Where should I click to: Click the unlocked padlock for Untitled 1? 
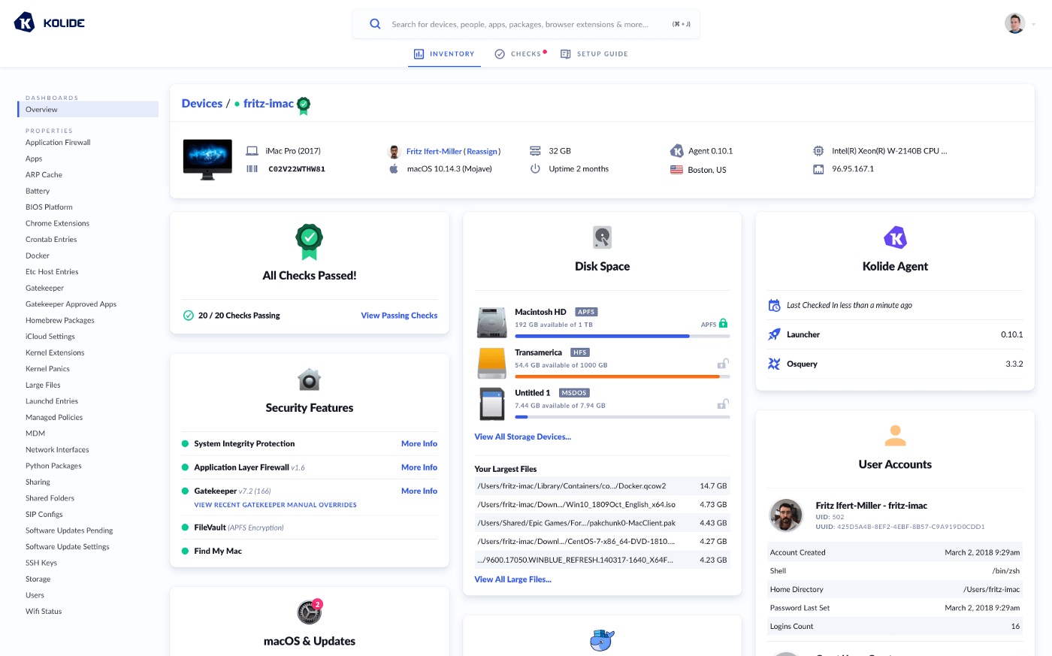722,404
